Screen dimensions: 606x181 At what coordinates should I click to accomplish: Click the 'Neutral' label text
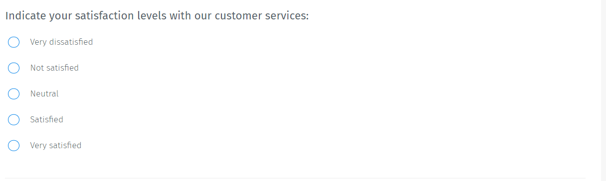tap(44, 93)
